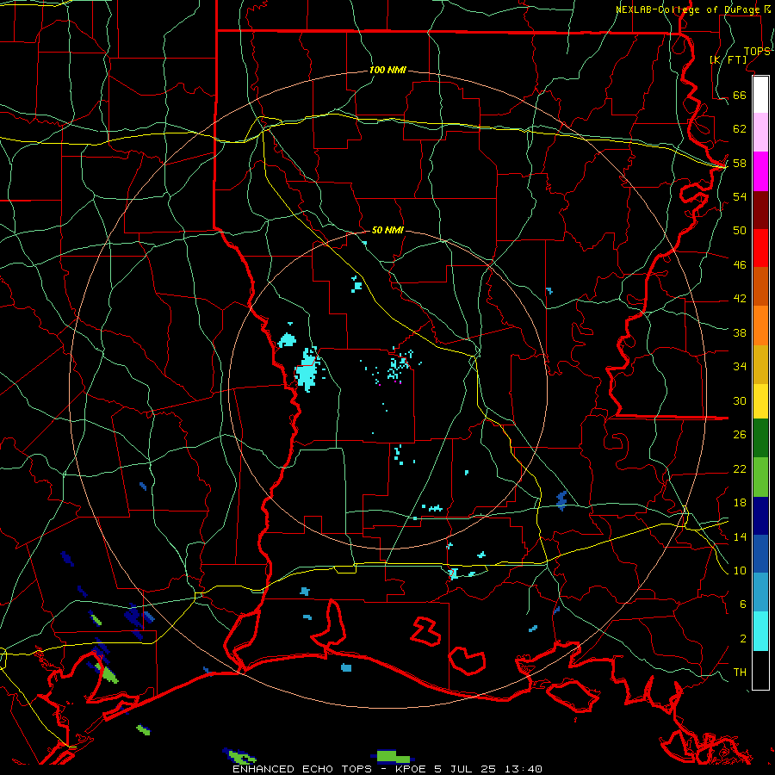Select the light green legend swatch
Viewport: 775px width, 775px height.
[x=760, y=477]
